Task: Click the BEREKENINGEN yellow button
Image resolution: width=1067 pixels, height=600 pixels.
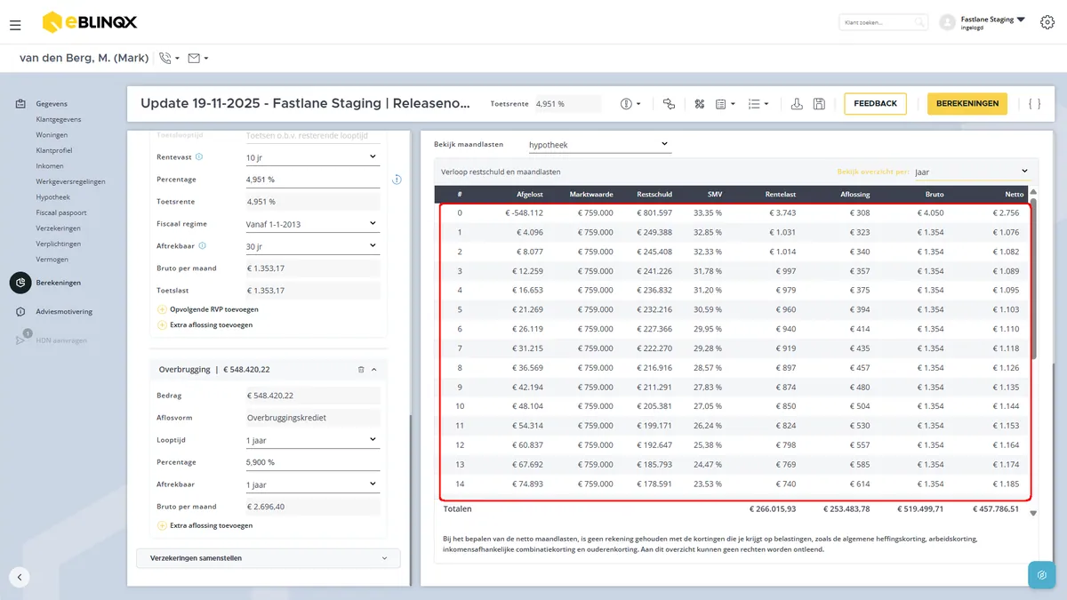Action: [967, 104]
